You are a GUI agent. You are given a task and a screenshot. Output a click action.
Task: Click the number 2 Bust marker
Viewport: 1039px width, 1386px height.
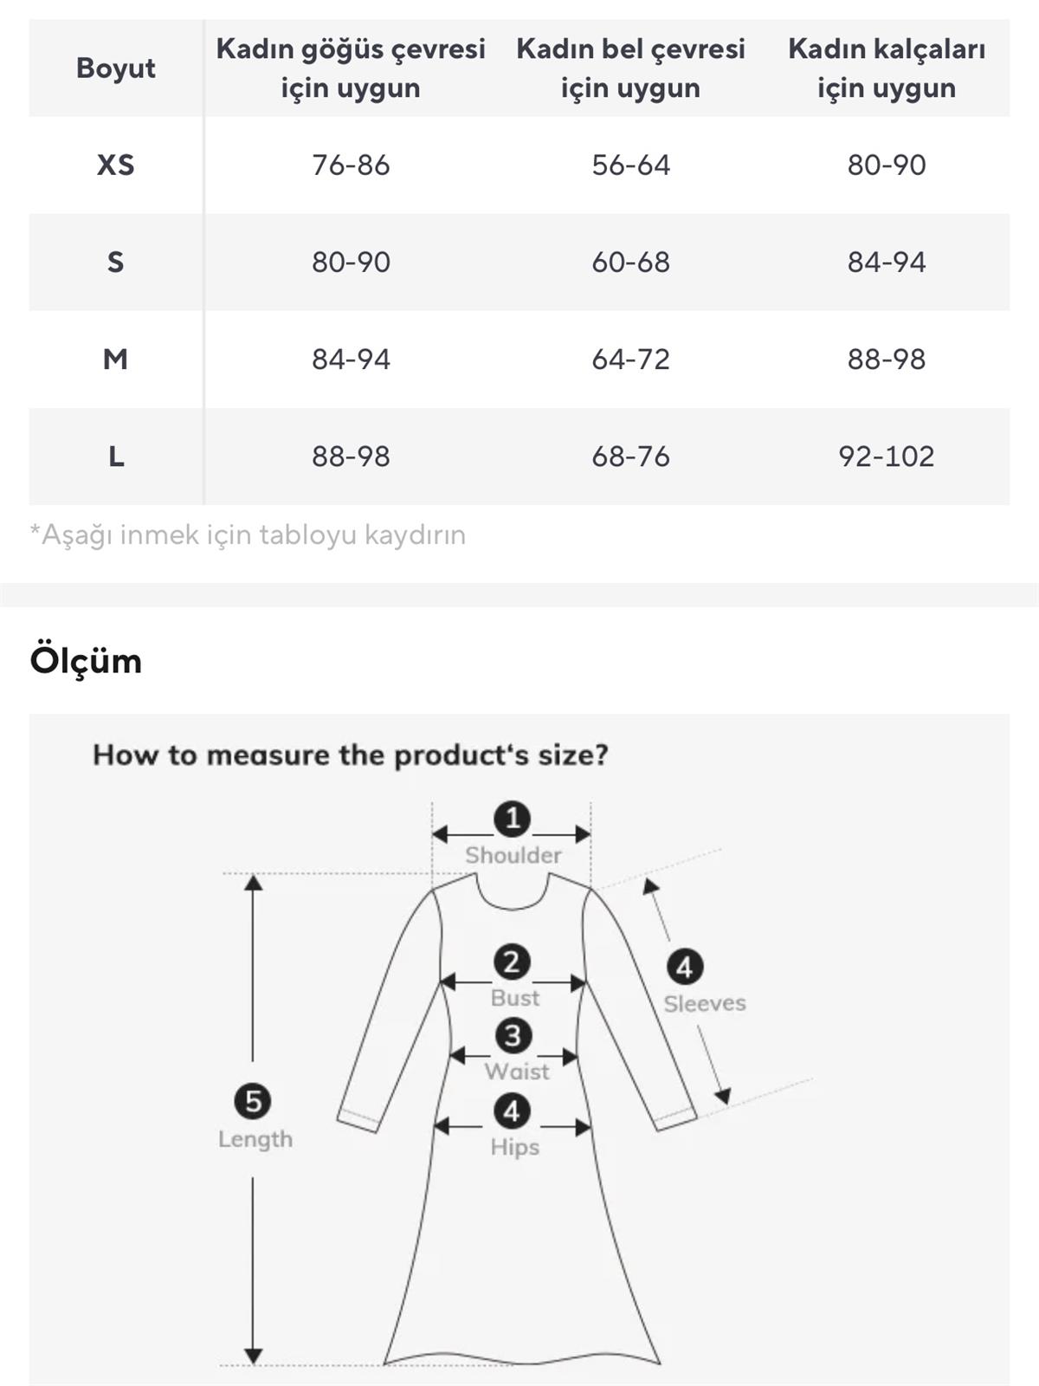(512, 962)
